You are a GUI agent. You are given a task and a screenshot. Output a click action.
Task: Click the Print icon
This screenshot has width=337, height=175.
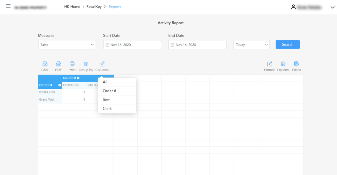[72, 64]
